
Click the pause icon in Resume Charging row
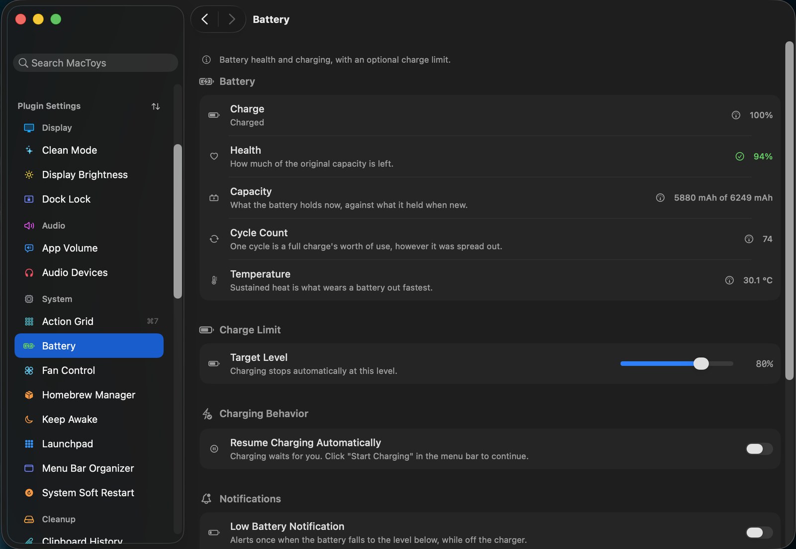(x=214, y=449)
